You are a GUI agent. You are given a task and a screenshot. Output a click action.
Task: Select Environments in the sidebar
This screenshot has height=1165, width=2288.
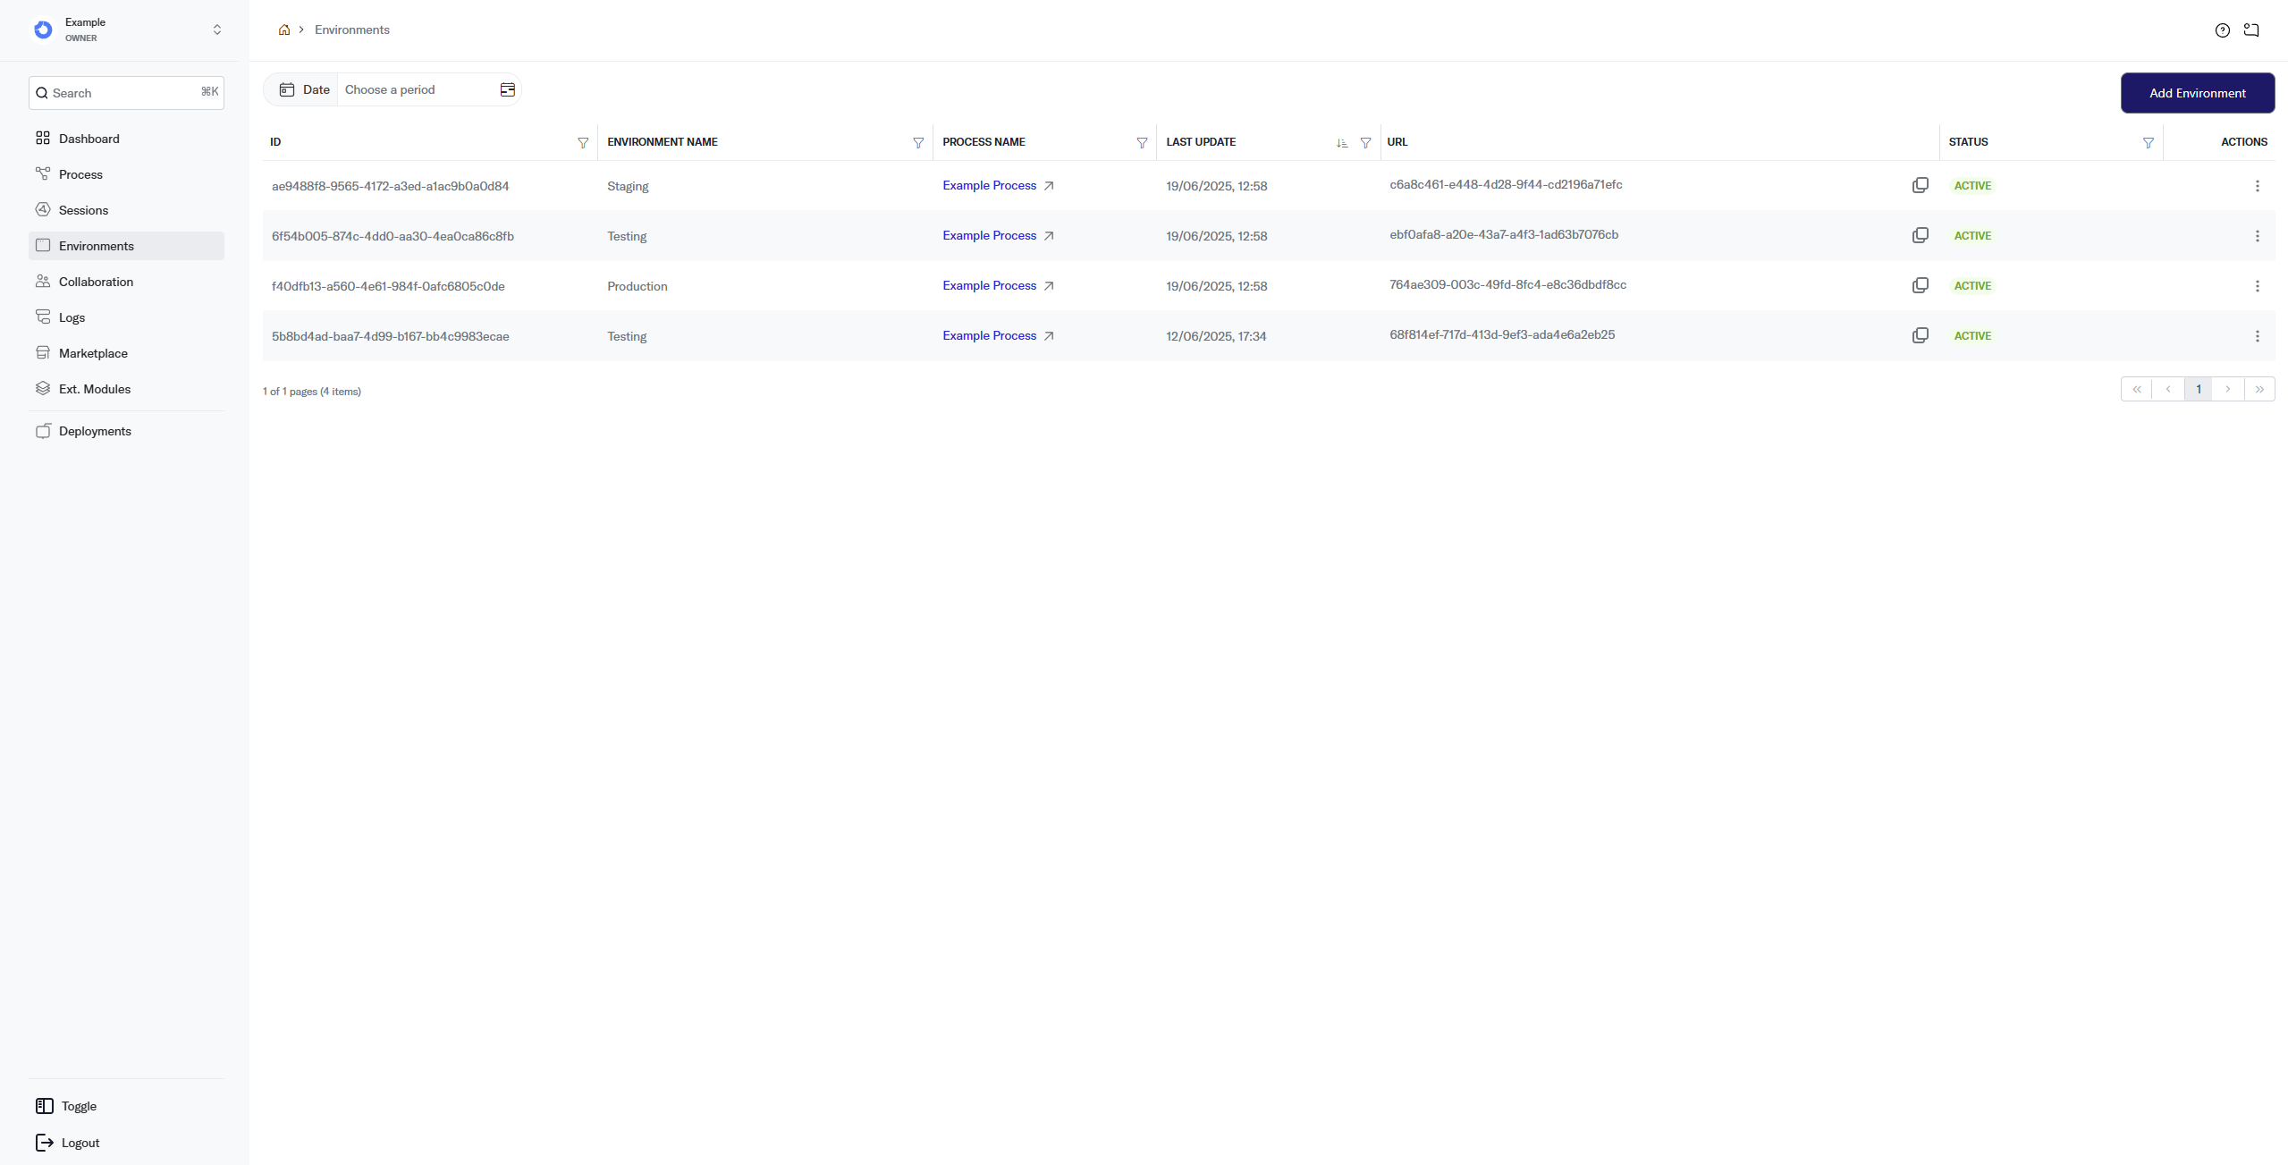click(x=126, y=246)
